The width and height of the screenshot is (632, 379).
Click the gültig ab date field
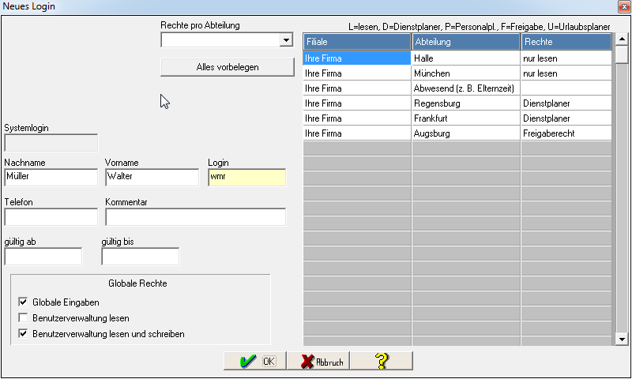point(43,257)
